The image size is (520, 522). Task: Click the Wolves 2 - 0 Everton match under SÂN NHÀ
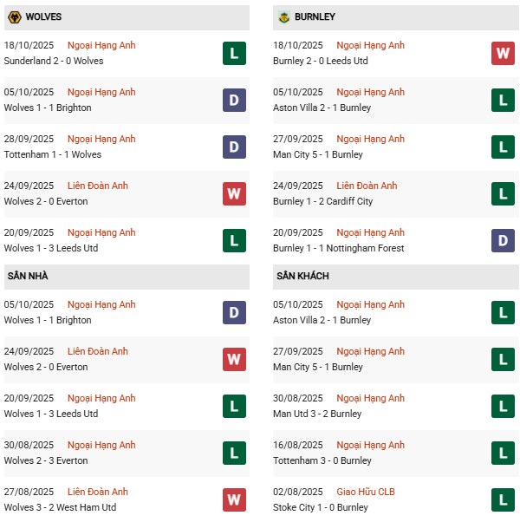coord(46,367)
